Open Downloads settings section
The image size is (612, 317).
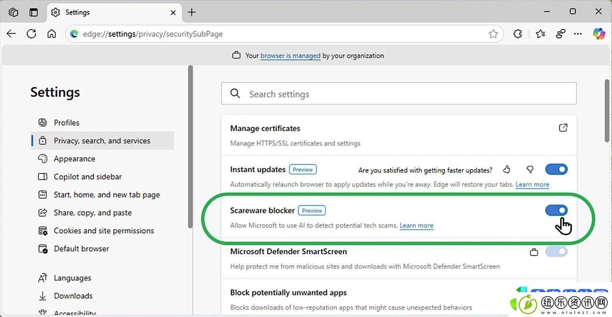102,296
